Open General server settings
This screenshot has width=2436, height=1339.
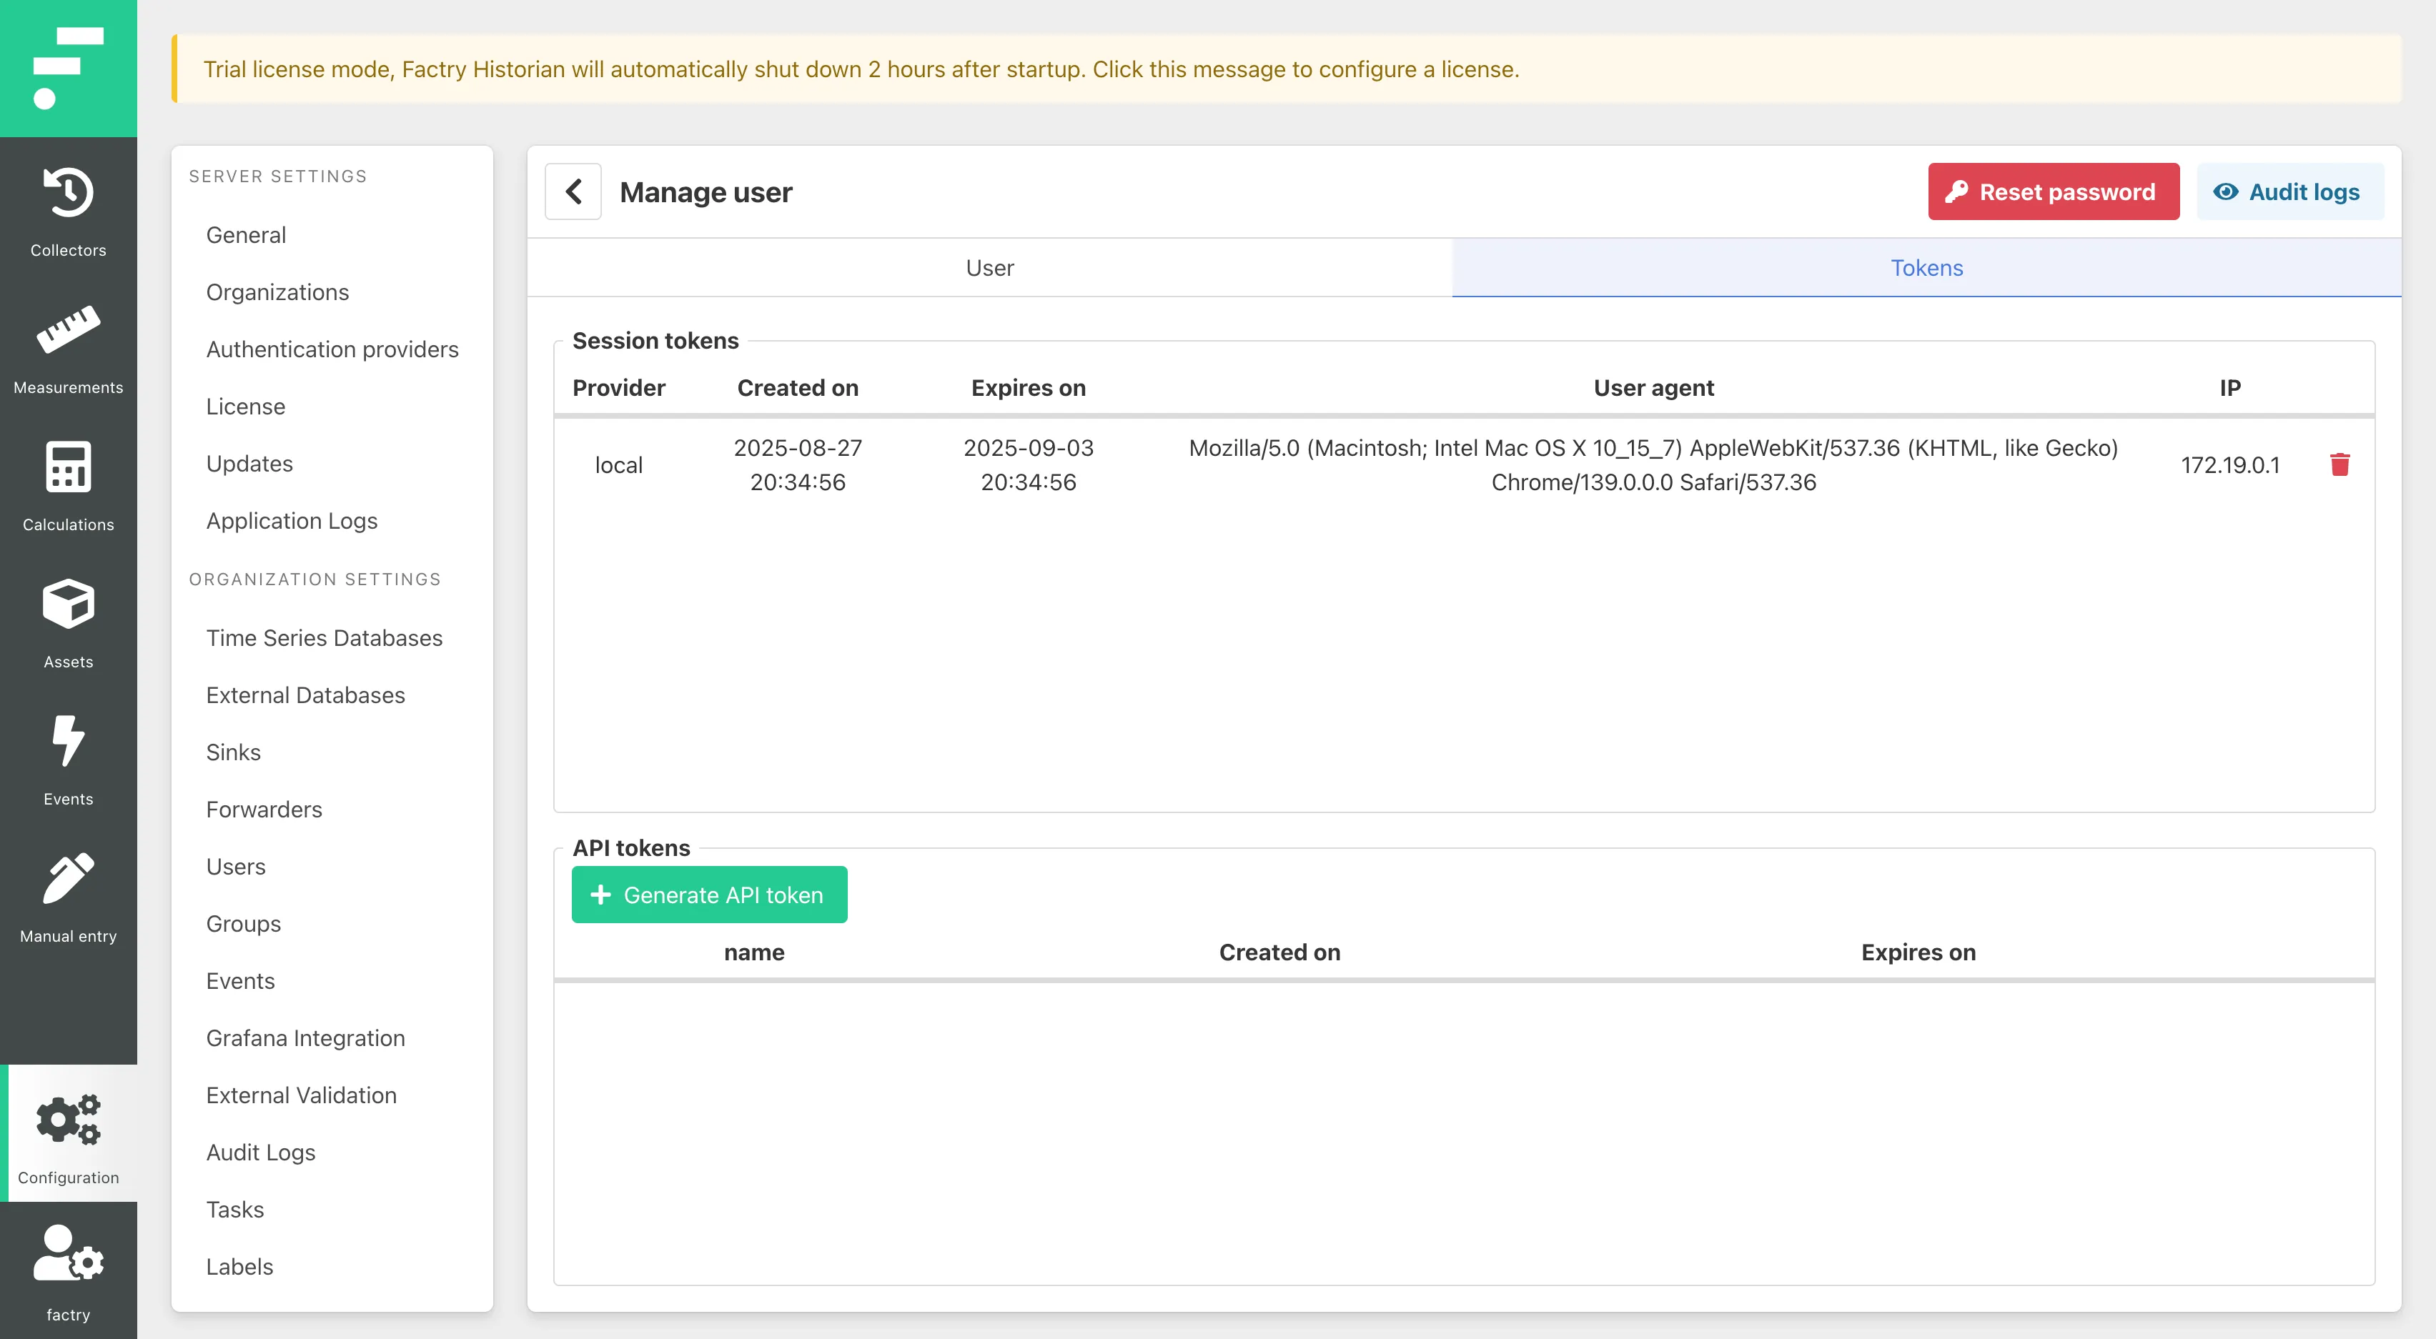coord(246,234)
